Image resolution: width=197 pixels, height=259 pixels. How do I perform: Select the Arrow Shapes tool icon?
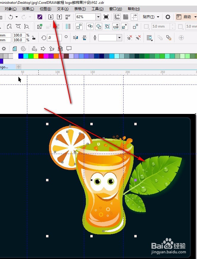click(x=43, y=49)
